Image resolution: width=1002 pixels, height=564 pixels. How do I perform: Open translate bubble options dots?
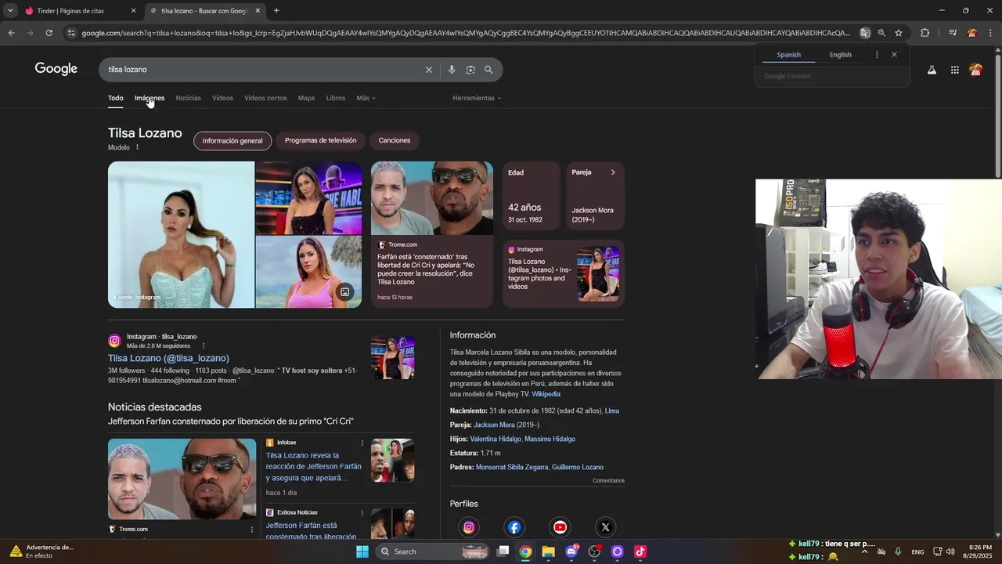877,55
